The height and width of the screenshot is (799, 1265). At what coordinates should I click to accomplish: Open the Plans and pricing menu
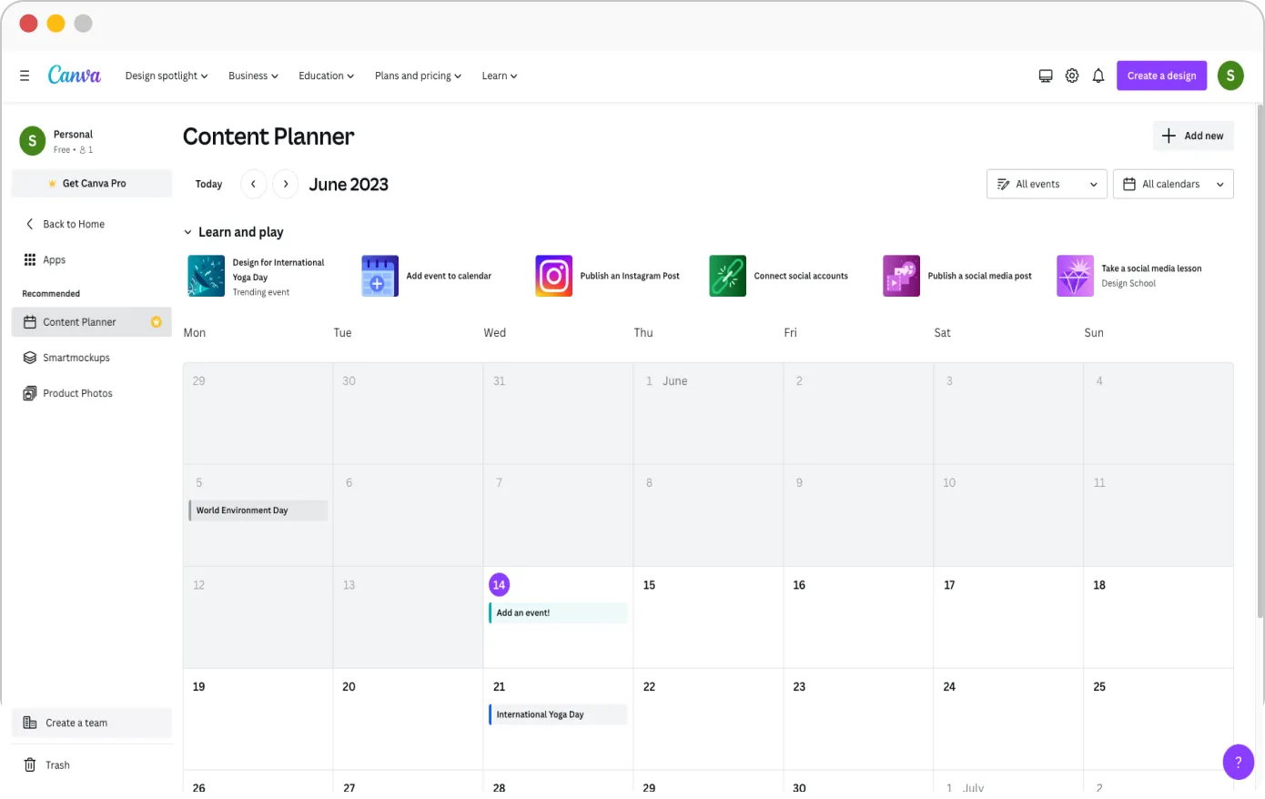tap(417, 76)
